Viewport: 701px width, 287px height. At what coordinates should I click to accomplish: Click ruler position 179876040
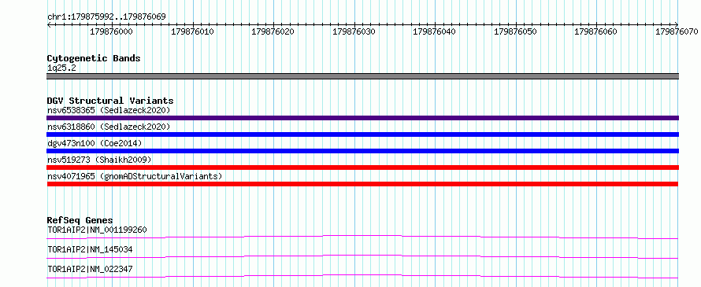tap(435, 31)
